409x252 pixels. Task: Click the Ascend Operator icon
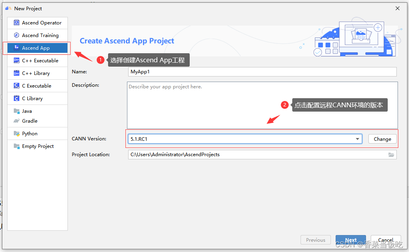(x=17, y=23)
